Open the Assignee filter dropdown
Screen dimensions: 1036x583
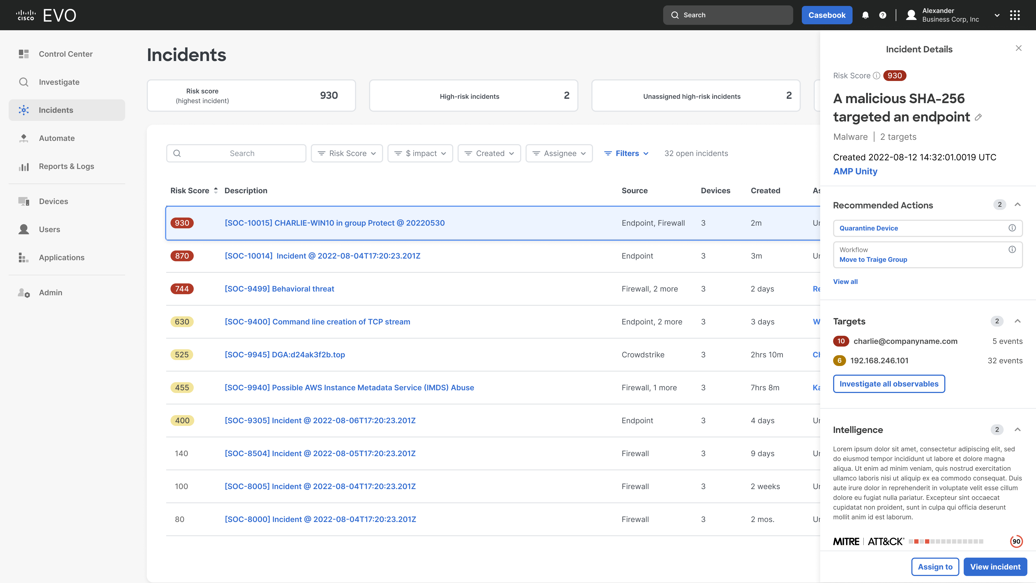tap(559, 153)
